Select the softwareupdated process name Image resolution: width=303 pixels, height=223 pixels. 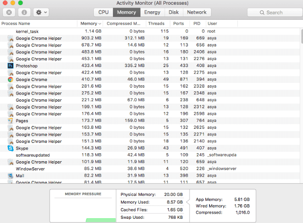[x=33, y=155]
